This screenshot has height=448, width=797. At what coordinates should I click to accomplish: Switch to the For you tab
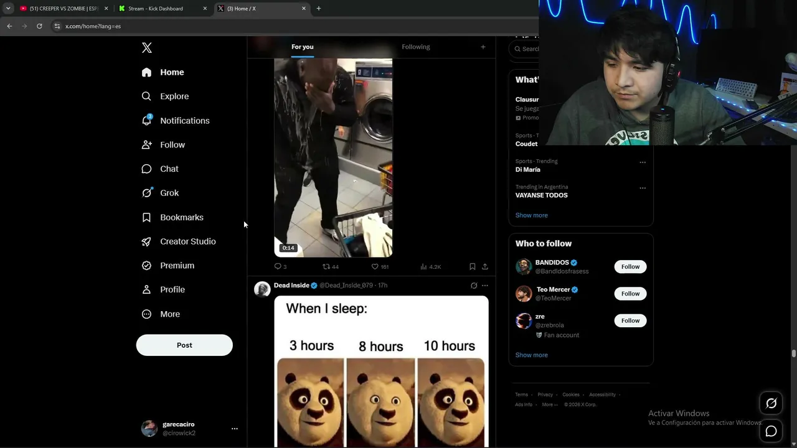point(303,47)
